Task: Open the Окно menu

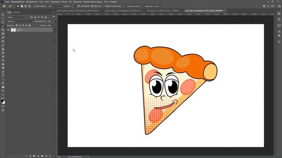Action: click(x=106, y=2)
